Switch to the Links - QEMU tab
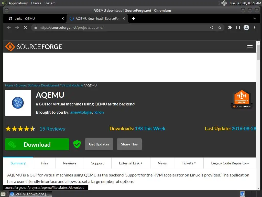This screenshot has height=197, width=262. click(x=35, y=18)
